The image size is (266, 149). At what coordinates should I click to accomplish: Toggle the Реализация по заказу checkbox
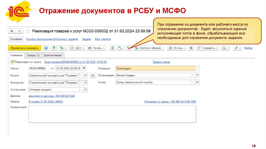pyautogui.click(x=12, y=62)
